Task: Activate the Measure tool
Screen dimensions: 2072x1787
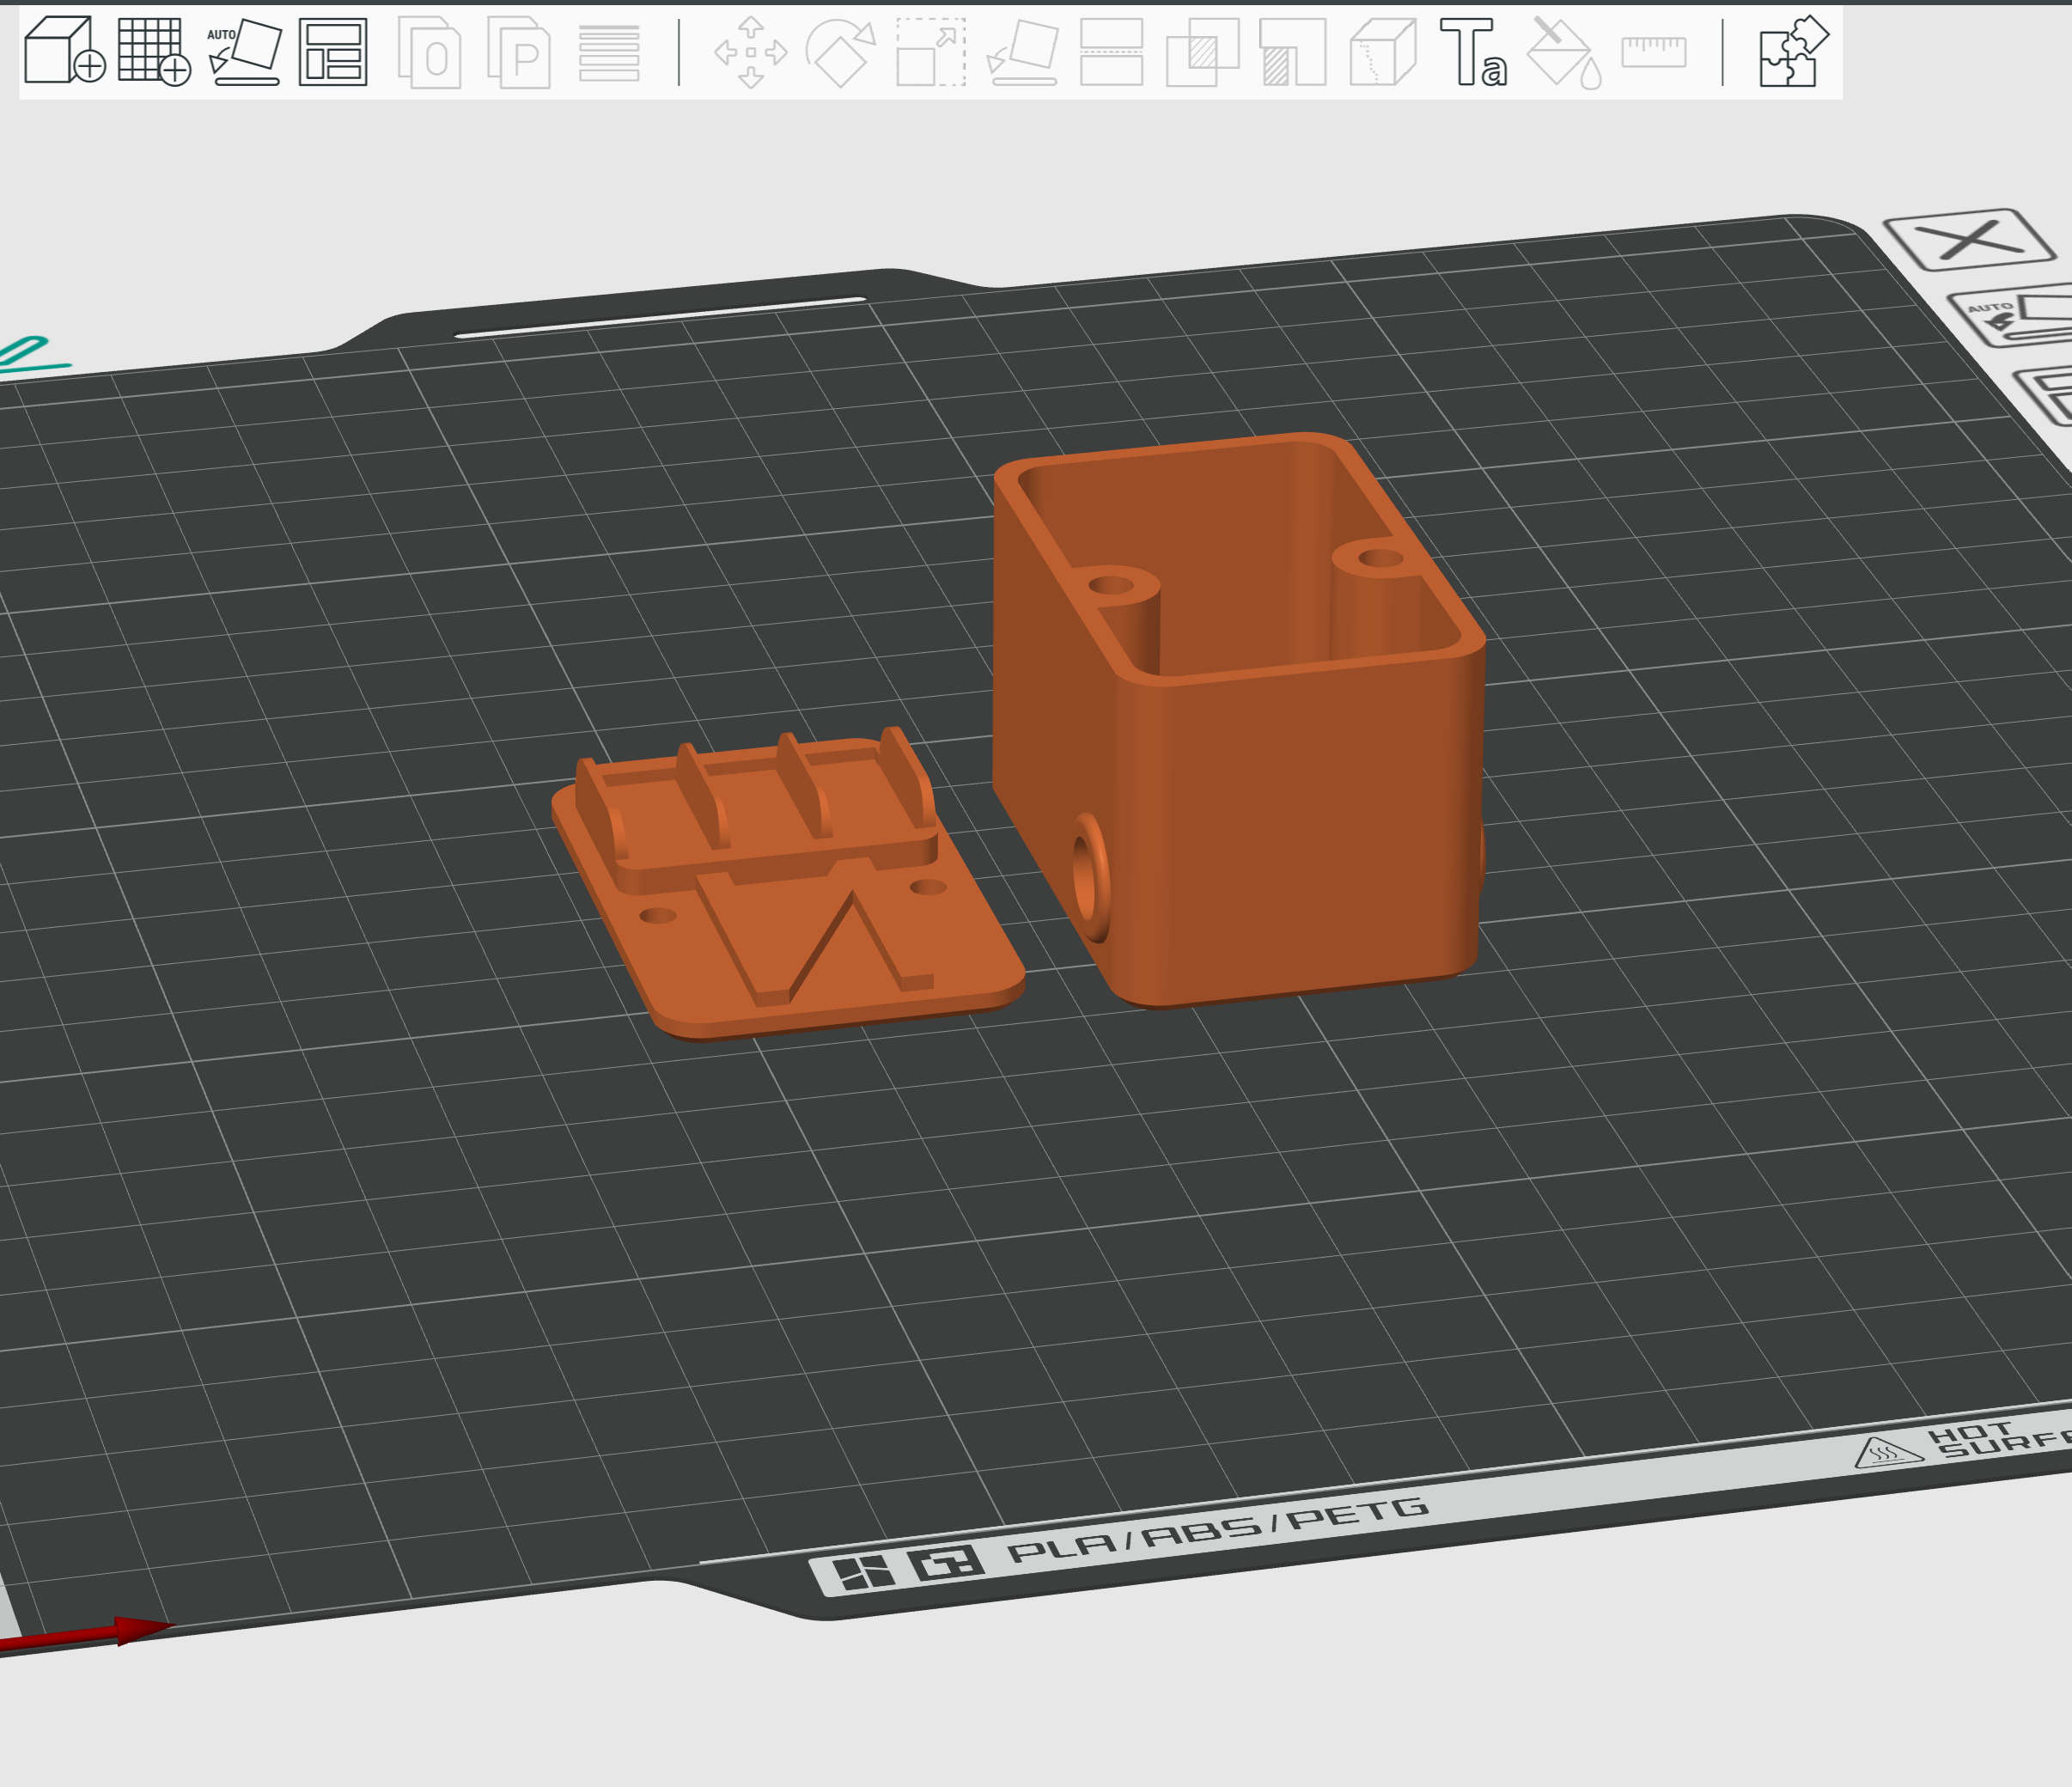Action: tap(1655, 55)
